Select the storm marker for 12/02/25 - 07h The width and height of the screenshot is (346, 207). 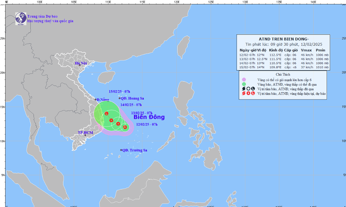tap(125, 127)
